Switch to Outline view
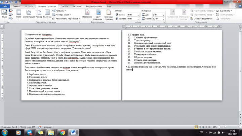Viewport: 242px width, 136px height. [x=206, y=127]
